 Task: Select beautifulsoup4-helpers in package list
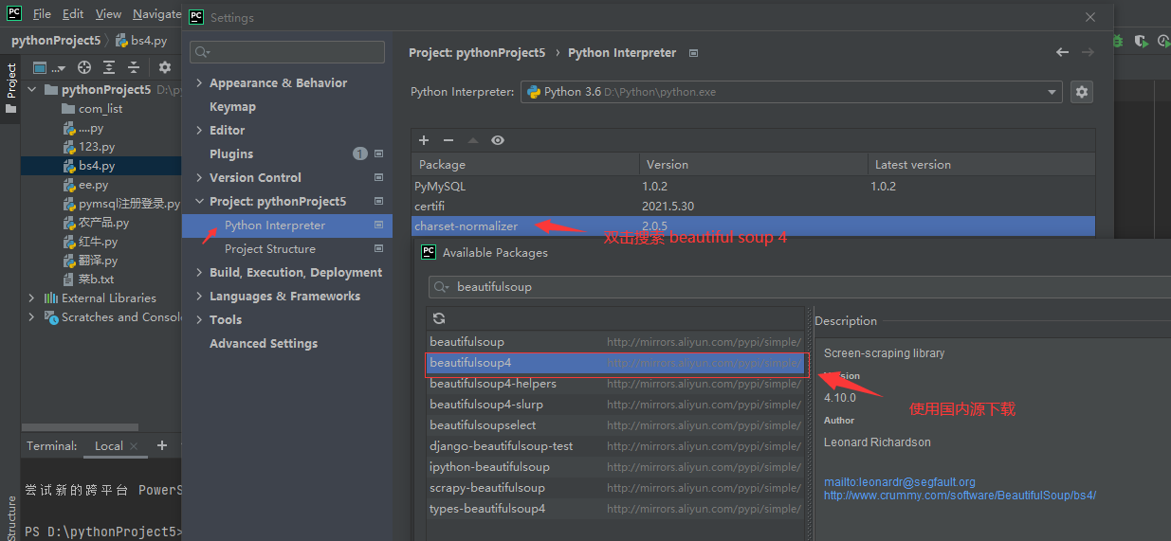click(x=616, y=384)
